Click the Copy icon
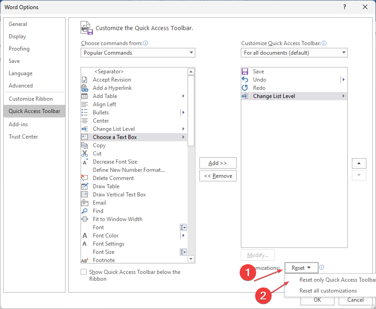The height and width of the screenshot is (309, 376). click(x=84, y=145)
